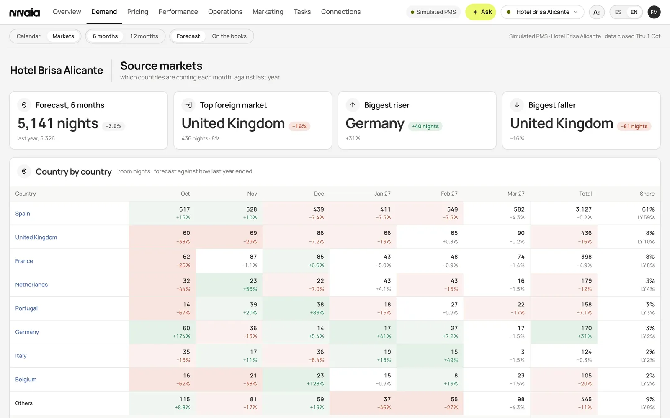Switch view to Calendar

28,36
